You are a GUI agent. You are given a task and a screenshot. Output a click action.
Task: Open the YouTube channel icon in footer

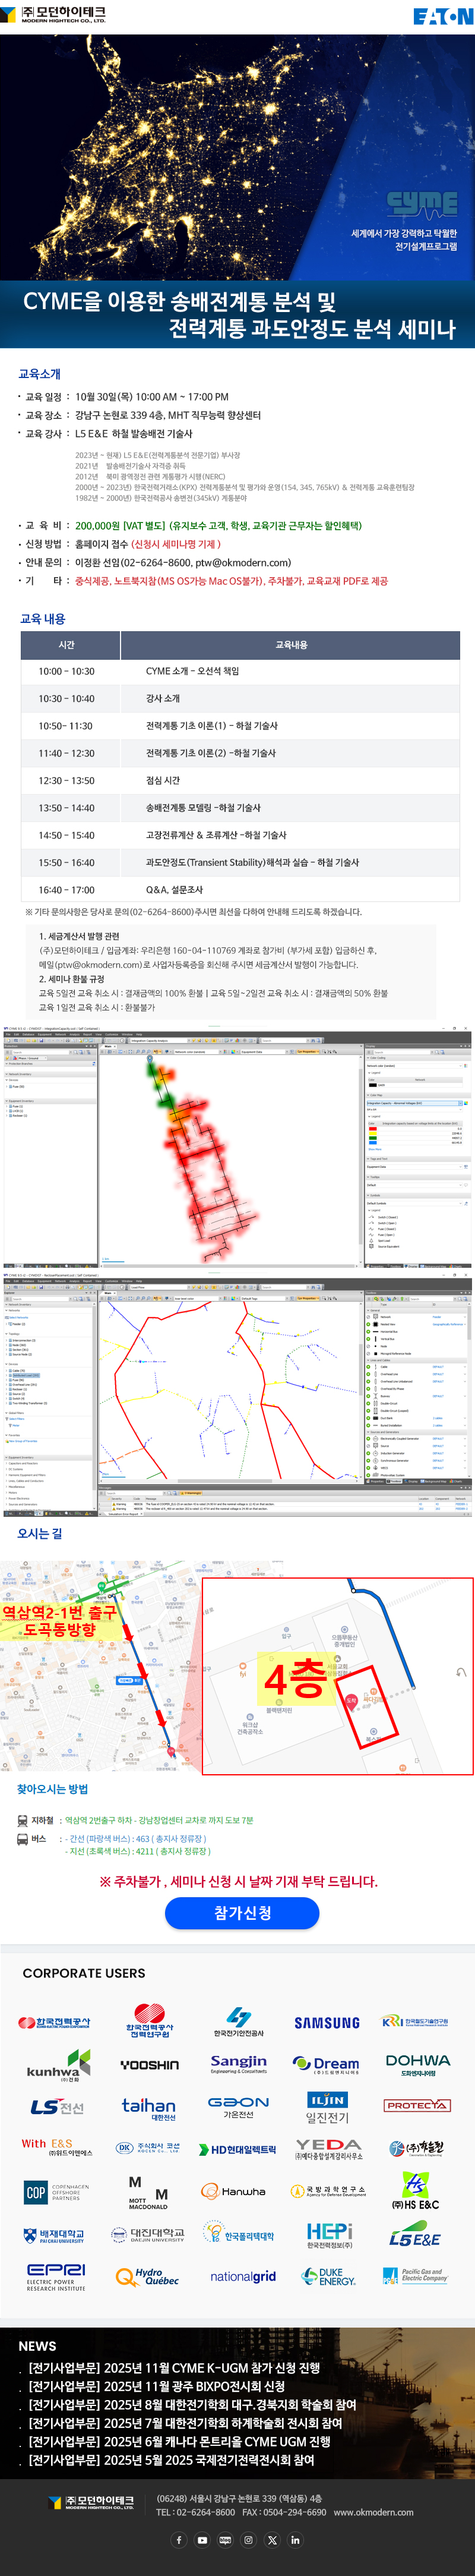(x=202, y=2539)
